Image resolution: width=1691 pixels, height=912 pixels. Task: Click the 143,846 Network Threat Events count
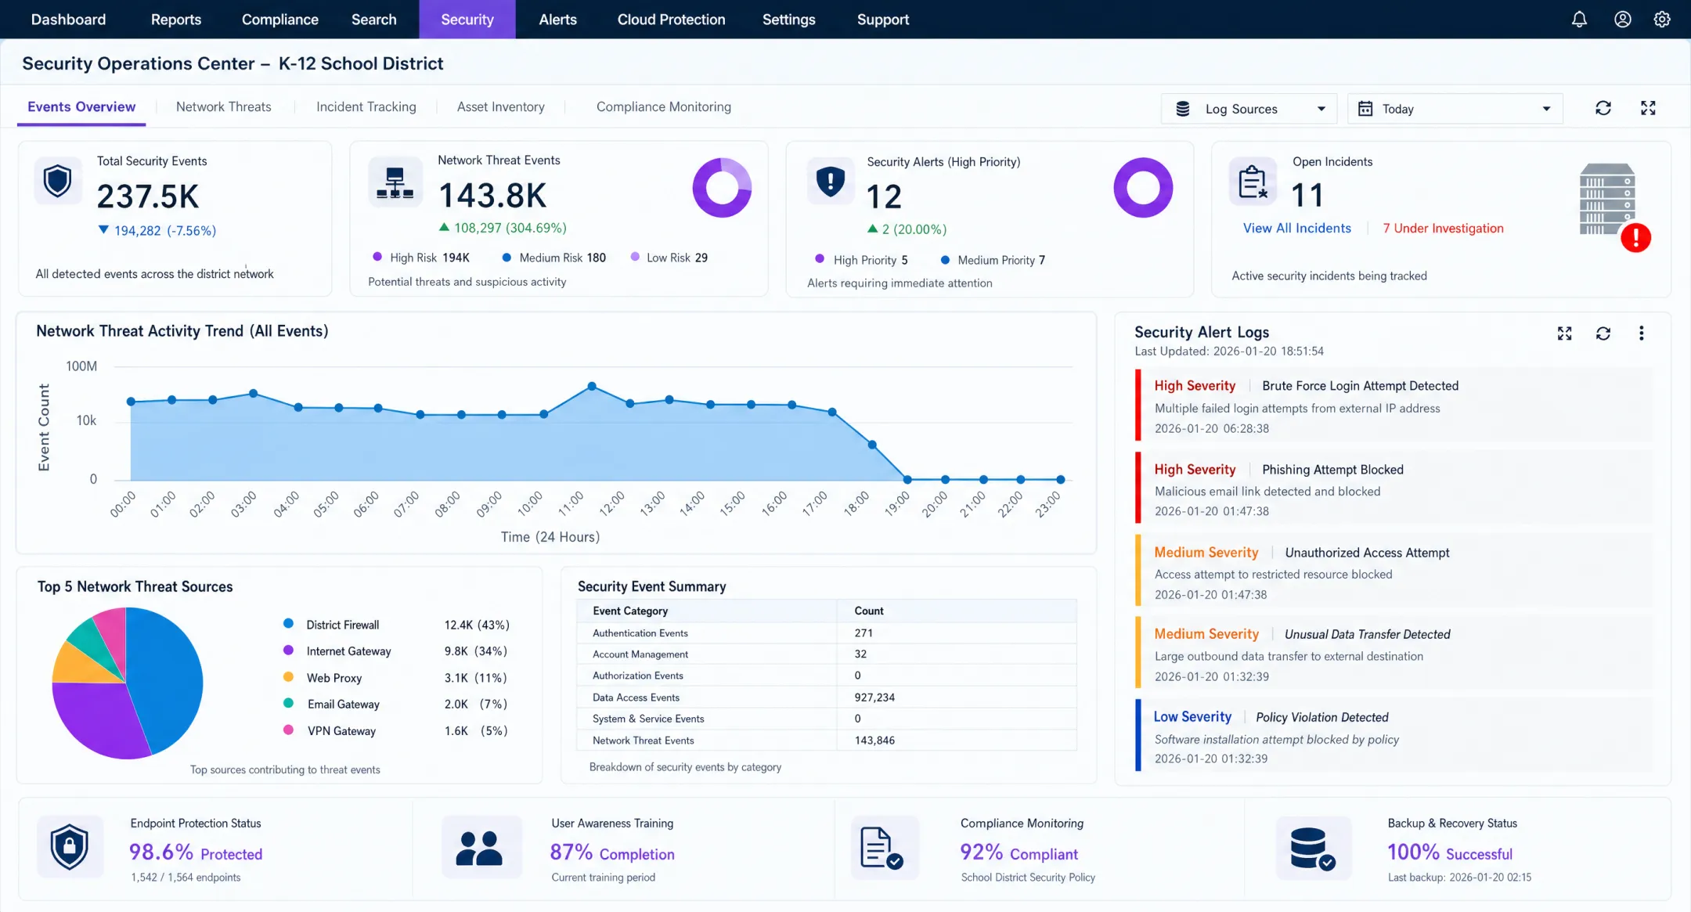click(874, 740)
